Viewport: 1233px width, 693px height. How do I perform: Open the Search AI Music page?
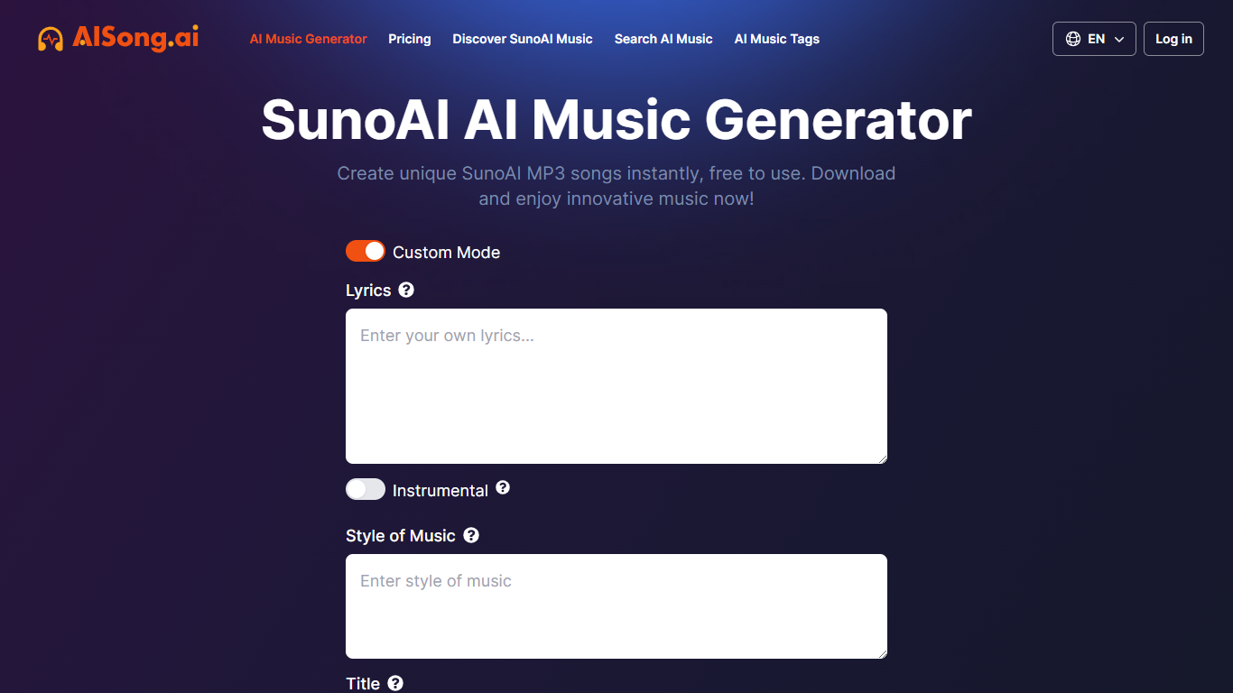coord(663,39)
